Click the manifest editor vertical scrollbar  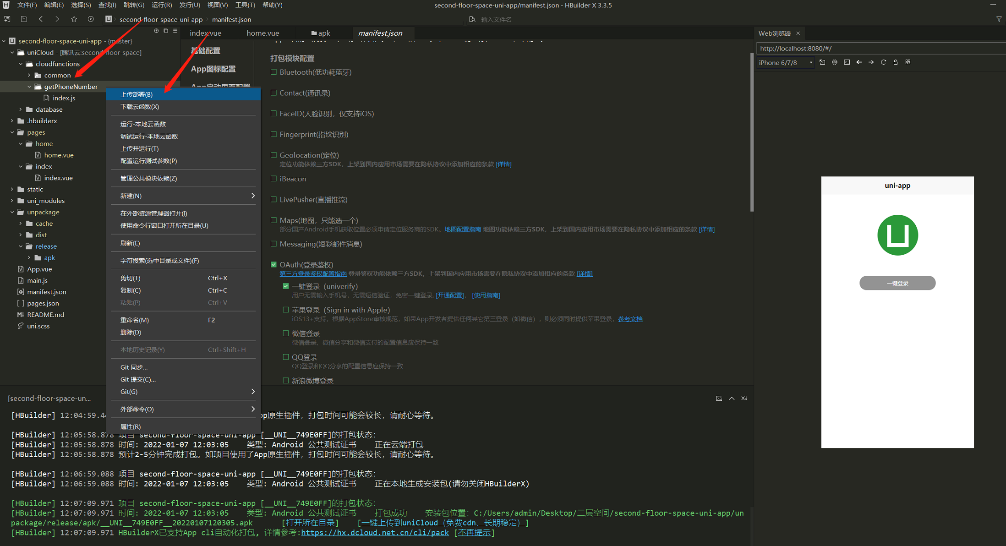[752, 133]
